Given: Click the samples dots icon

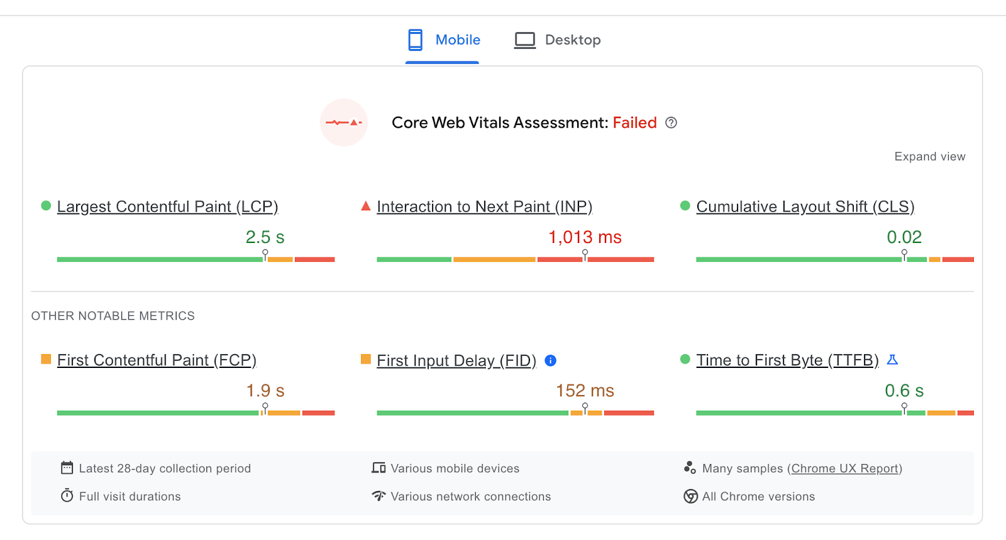Looking at the screenshot, I should point(690,468).
